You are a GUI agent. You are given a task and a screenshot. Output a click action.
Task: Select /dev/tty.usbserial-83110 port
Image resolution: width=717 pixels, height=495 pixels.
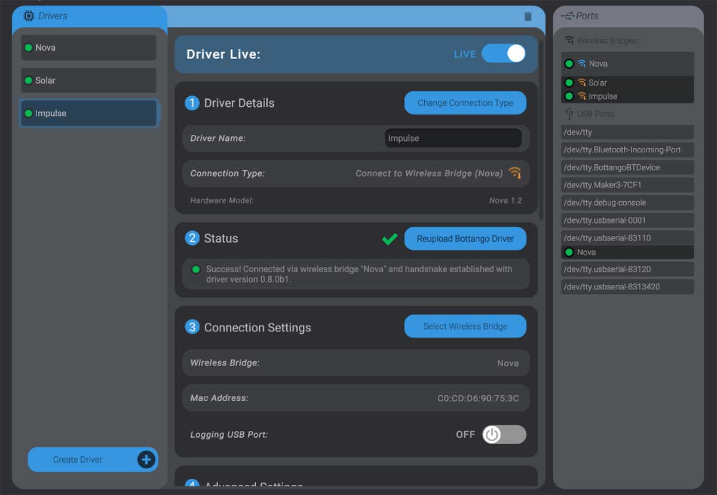628,238
